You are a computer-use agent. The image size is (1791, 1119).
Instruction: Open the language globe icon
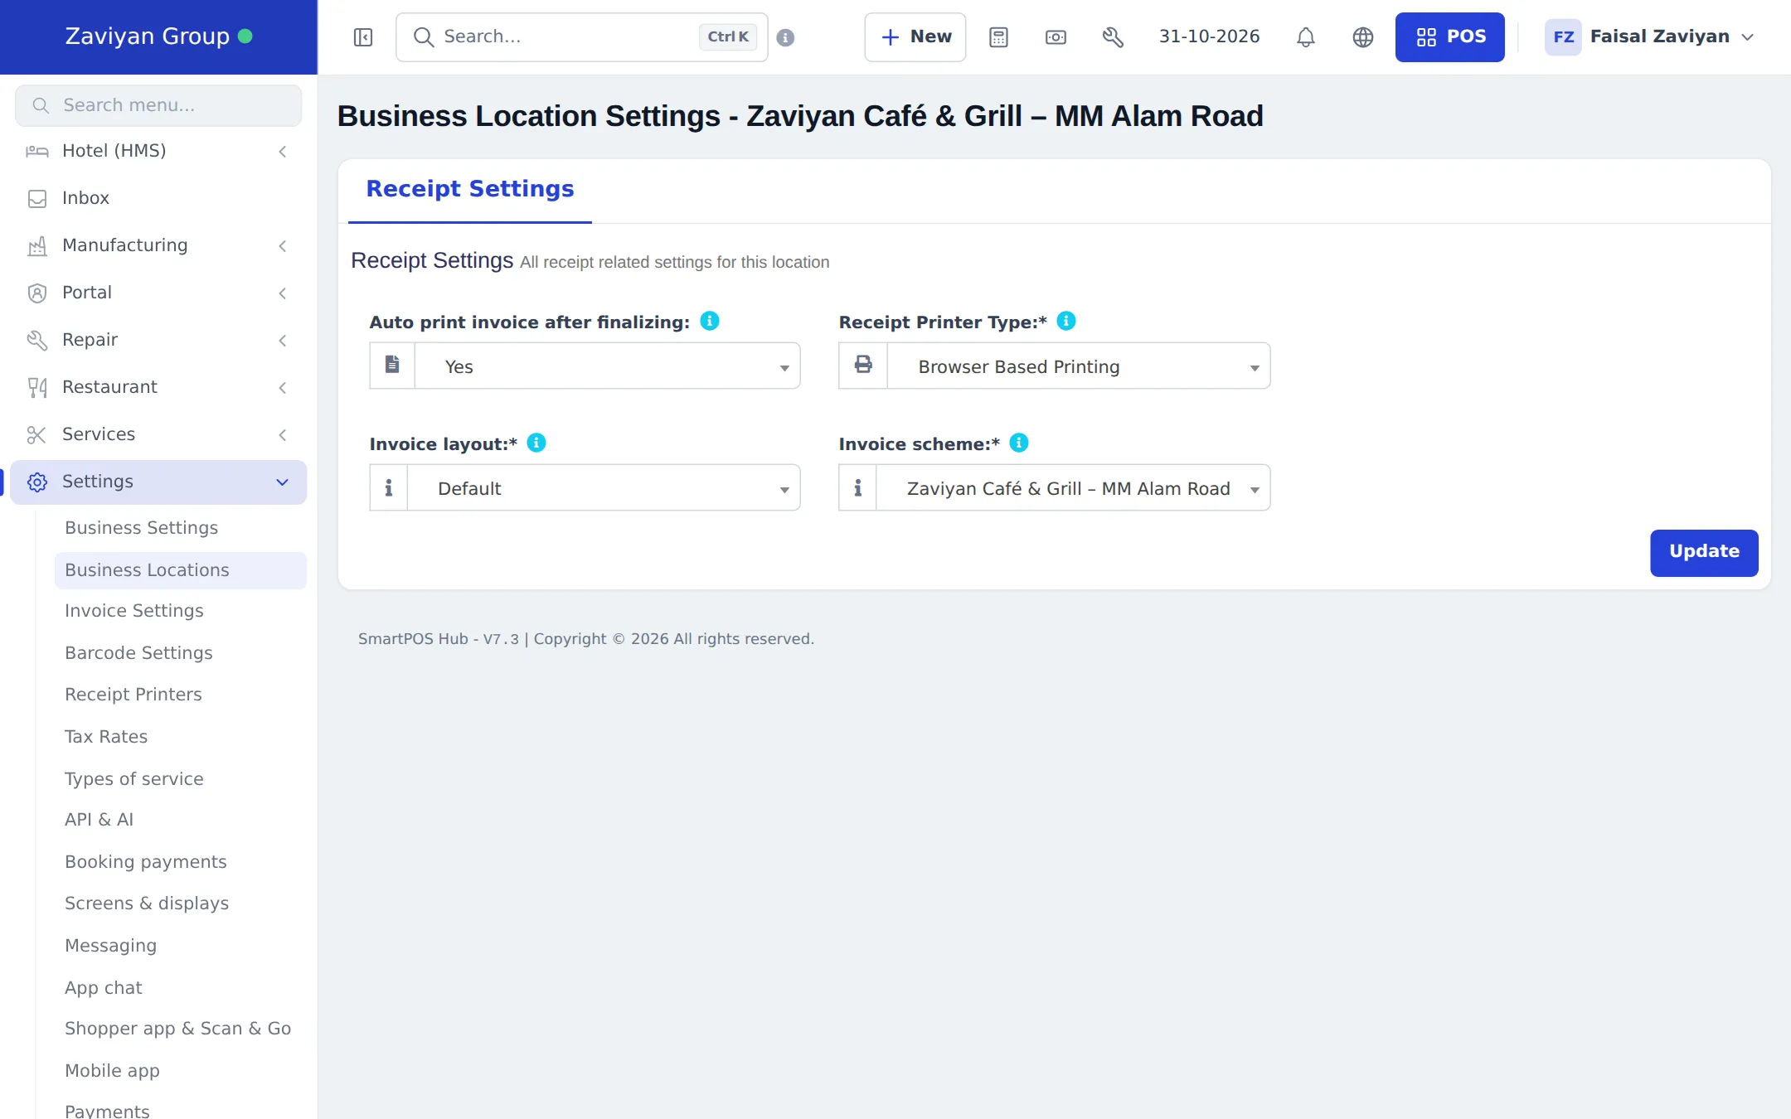click(x=1362, y=37)
